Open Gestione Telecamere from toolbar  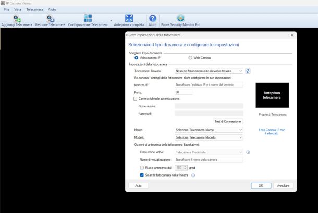(x=50, y=19)
